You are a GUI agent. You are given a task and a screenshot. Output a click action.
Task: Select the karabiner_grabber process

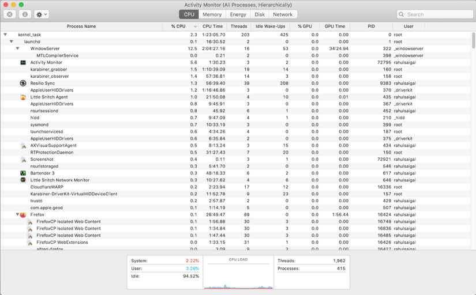[235, 70]
